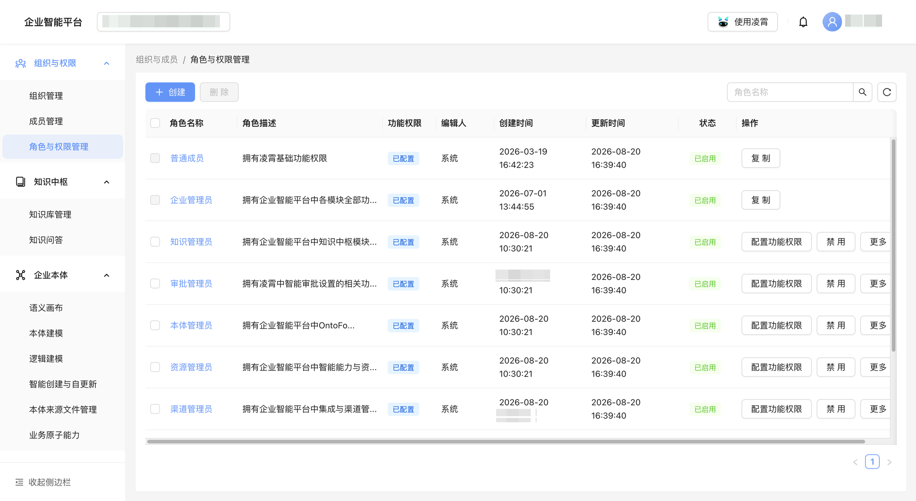This screenshot has width=916, height=501.
Task: Click the horizontal table scrollbar
Action: coord(506,441)
